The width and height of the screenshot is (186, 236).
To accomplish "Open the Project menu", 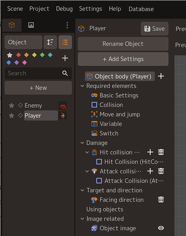I will tap(39, 9).
